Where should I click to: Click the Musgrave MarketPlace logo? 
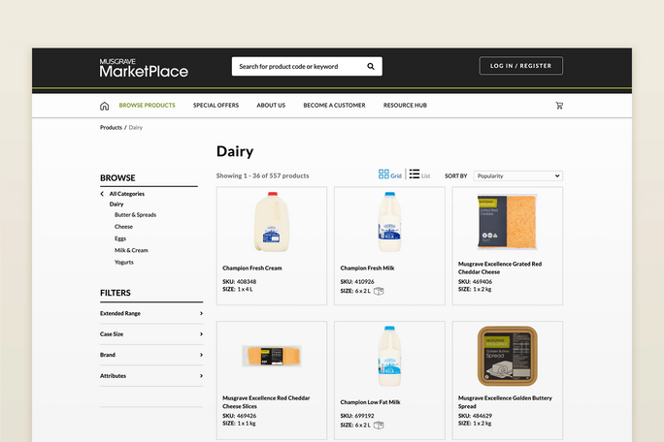click(144, 67)
